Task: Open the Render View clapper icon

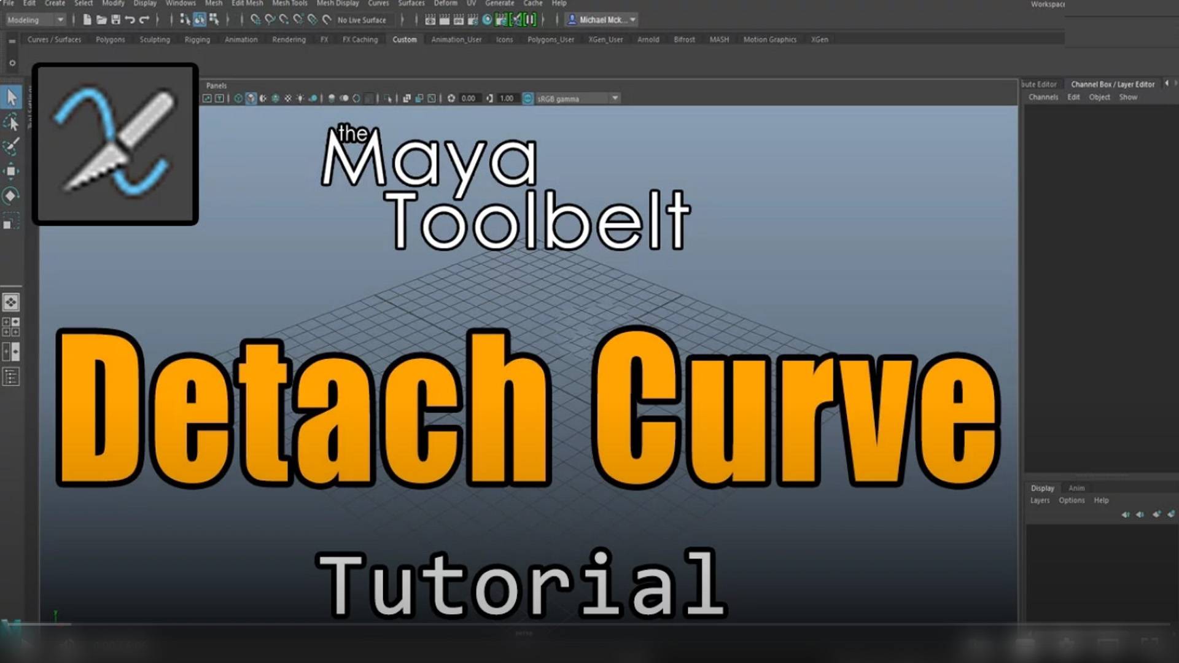Action: click(430, 20)
